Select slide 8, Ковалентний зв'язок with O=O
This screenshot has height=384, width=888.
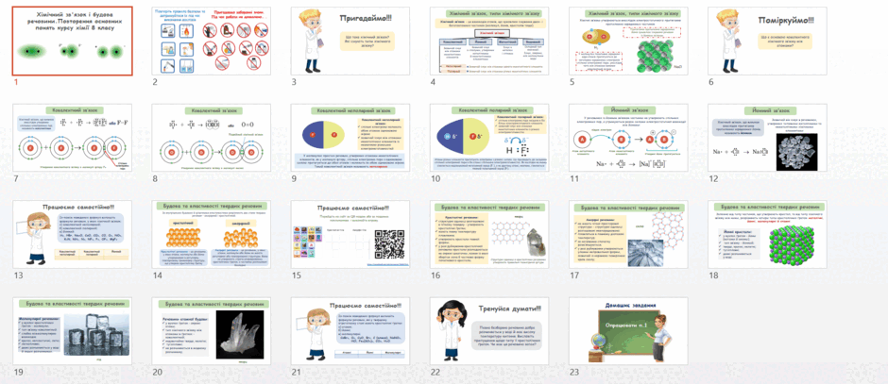pos(212,138)
